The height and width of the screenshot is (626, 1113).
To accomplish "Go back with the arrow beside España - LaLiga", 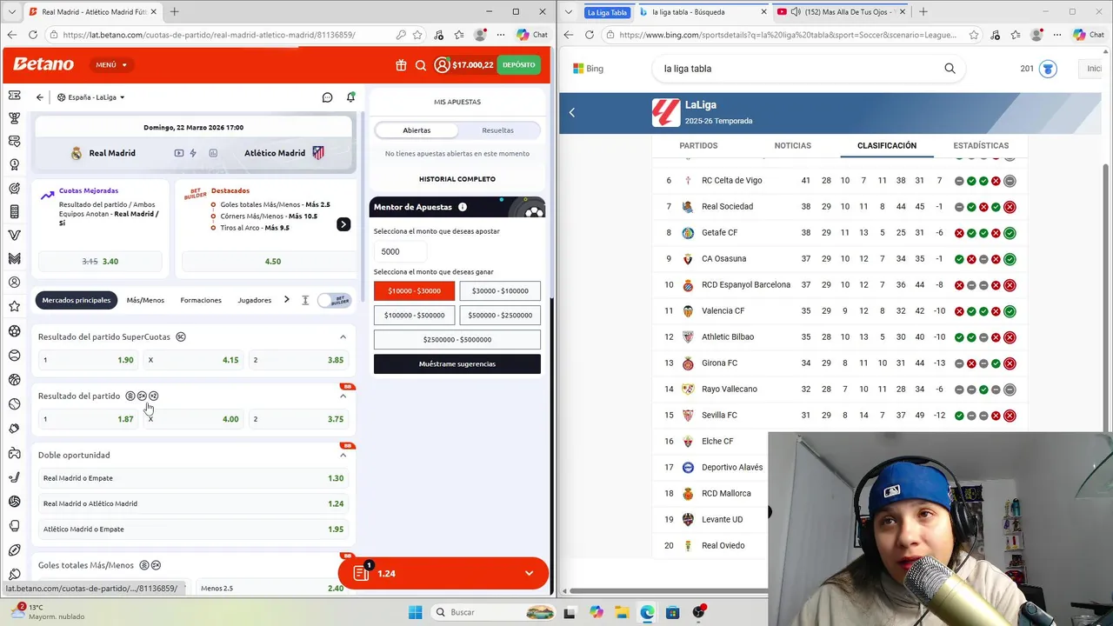I will (40, 97).
